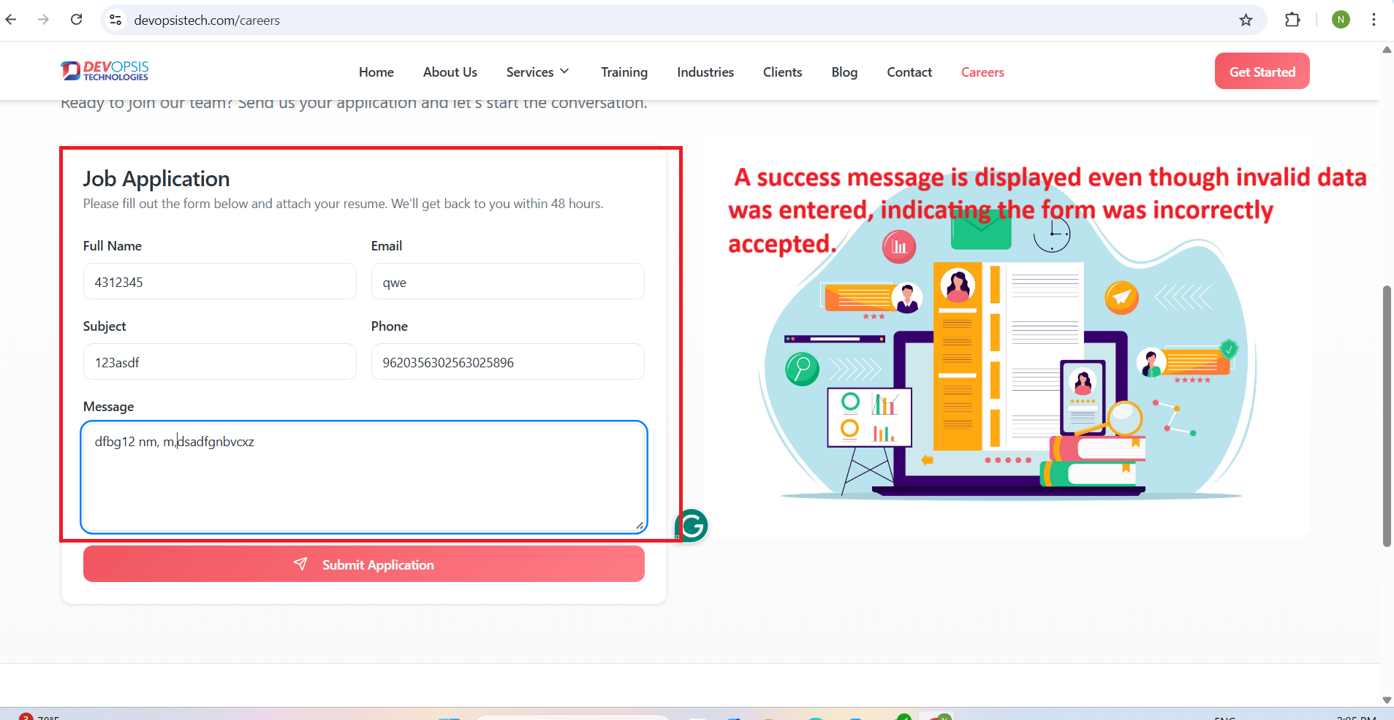1394x720 pixels.
Task: Click the Phone number field
Action: coord(507,362)
